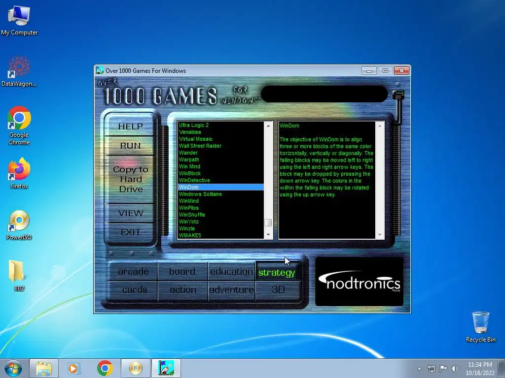
Task: Switch to PowerISO in the taskbar
Action: point(136,368)
